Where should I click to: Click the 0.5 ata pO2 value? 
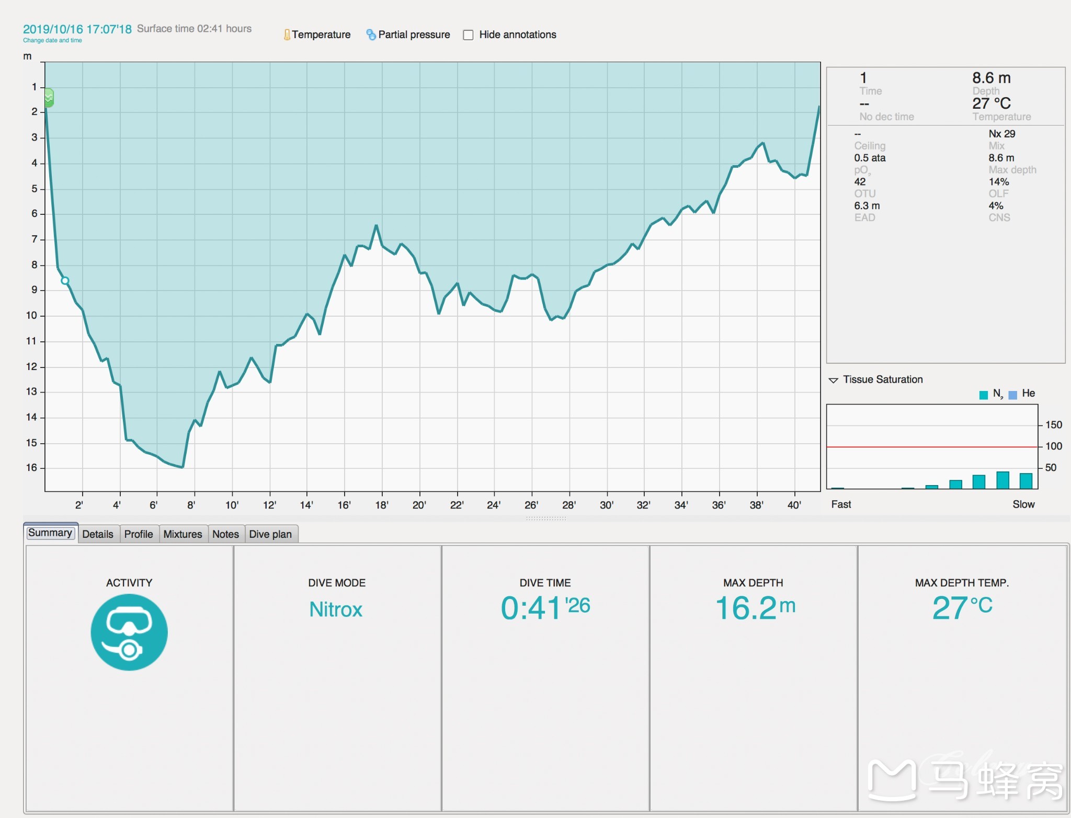[x=870, y=158]
